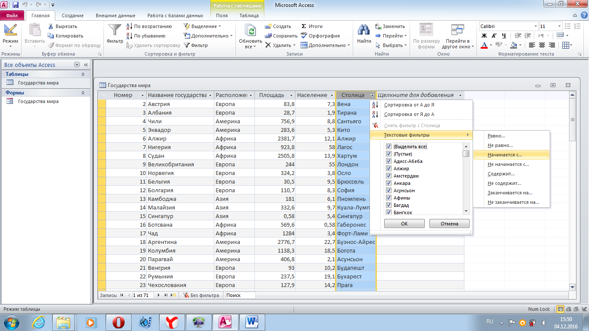Go to the next record in the navigator
The width and height of the screenshot is (589, 331).
click(x=159, y=295)
